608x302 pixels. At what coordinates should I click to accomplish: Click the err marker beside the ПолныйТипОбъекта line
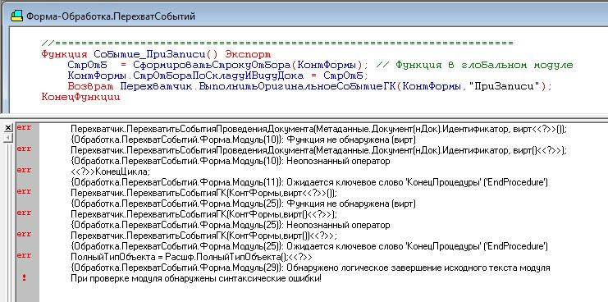point(24,255)
